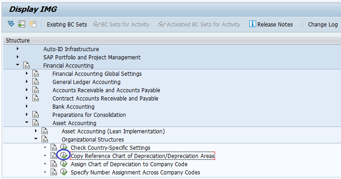This screenshot has height=179, width=341.
Task: Expand Asset Accounting (Lean Implementation) node
Action: (x=36, y=131)
